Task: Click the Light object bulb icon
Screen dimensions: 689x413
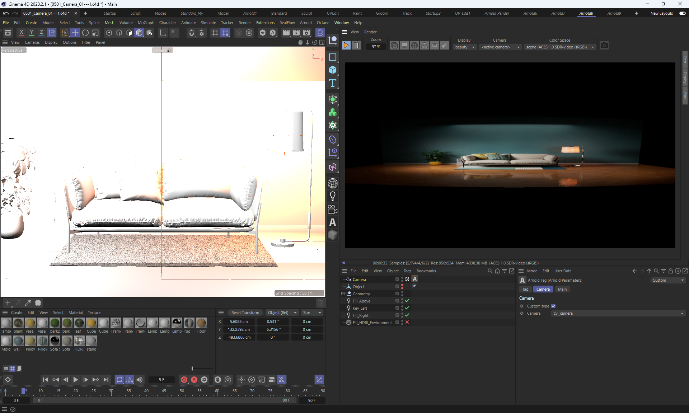Action: tap(332, 196)
